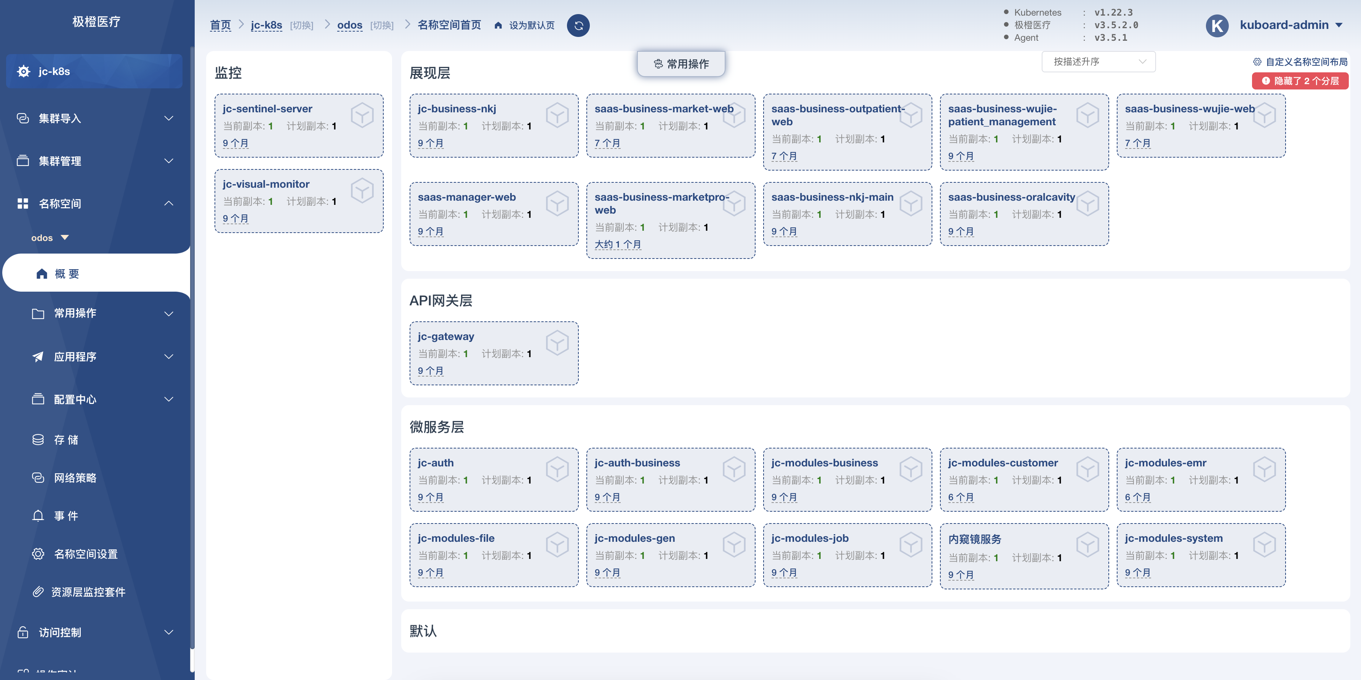The height and width of the screenshot is (680, 1361).
Task: Click the odos breadcrumb link
Action: [x=350, y=26]
